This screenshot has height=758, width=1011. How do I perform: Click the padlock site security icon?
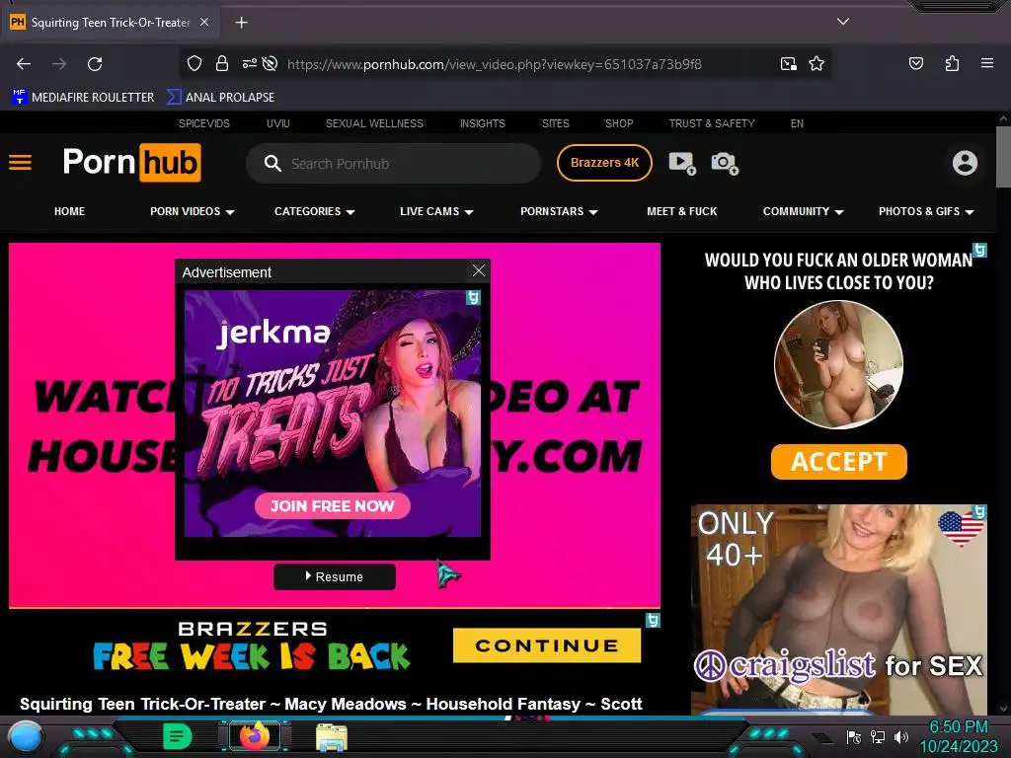point(222,63)
